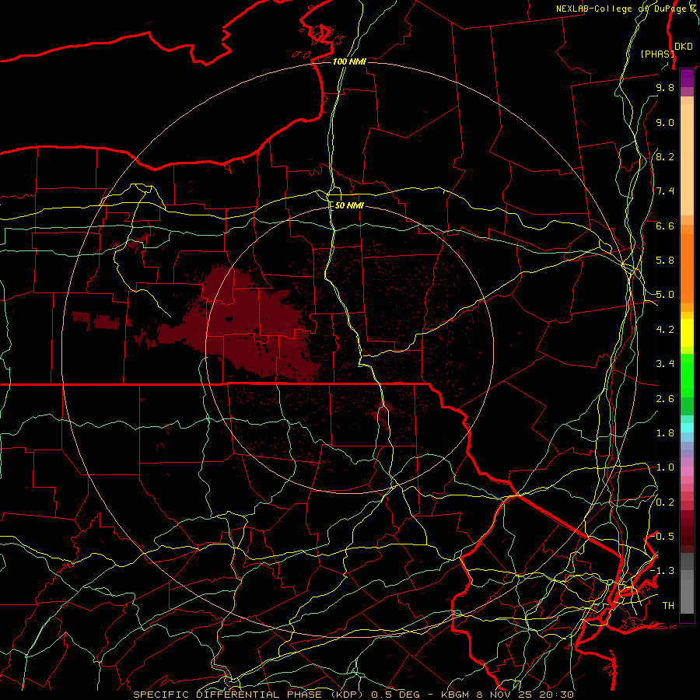Image resolution: width=700 pixels, height=700 pixels.
Task: Click the 1.8 legend value
Action: 665,433
